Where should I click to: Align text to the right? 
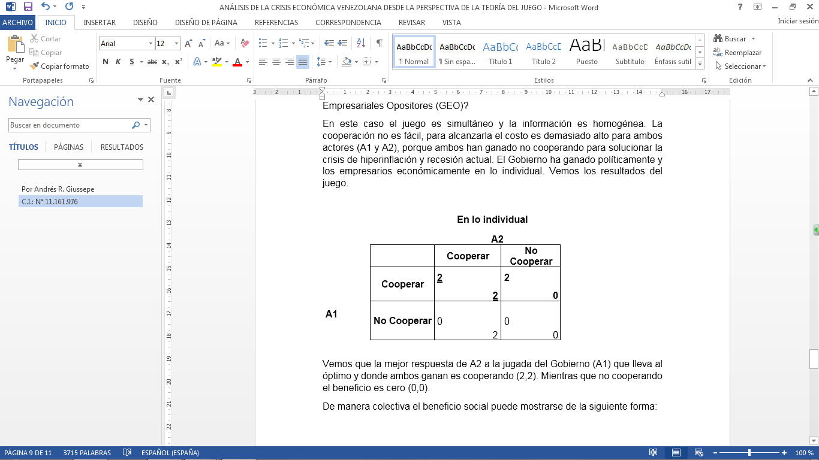click(289, 62)
